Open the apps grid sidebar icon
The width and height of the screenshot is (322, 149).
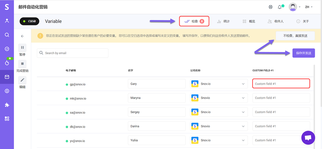click(x=7, y=118)
